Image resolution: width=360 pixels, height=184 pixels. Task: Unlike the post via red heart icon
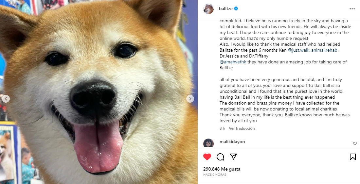(x=207, y=157)
